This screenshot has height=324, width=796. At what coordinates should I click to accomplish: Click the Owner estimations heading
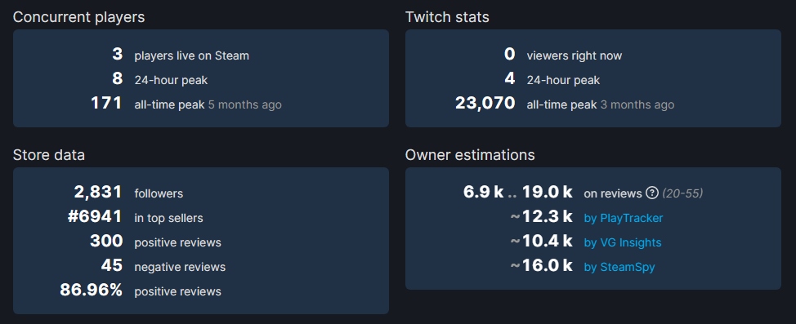[470, 154]
